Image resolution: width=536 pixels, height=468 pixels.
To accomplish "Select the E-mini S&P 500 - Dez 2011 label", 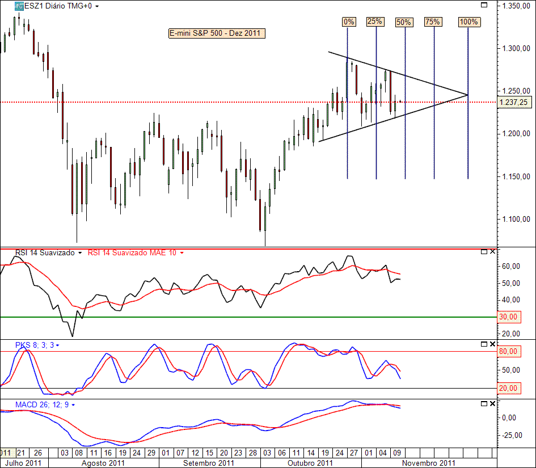I will (217, 33).
